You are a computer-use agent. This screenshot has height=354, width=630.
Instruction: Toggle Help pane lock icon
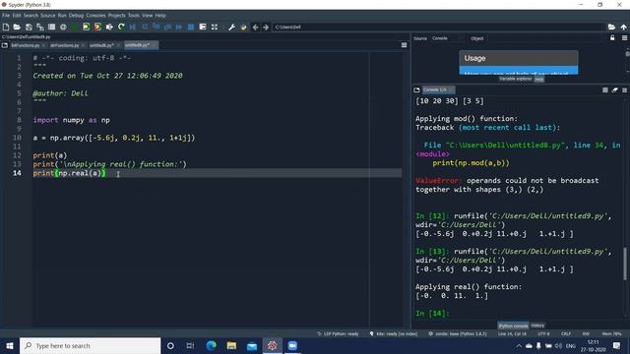pos(612,37)
